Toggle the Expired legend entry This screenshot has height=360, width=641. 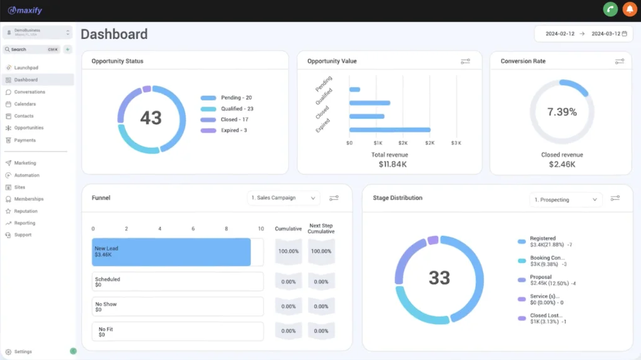coord(224,130)
